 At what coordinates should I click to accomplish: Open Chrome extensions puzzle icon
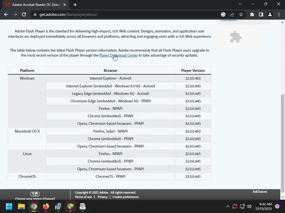[252, 14]
